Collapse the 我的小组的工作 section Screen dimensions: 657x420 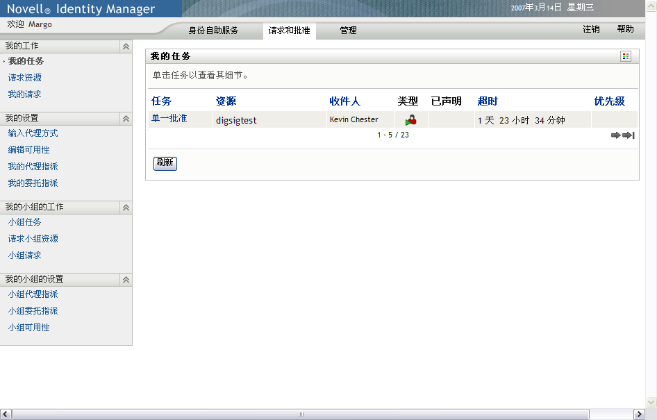pos(126,208)
